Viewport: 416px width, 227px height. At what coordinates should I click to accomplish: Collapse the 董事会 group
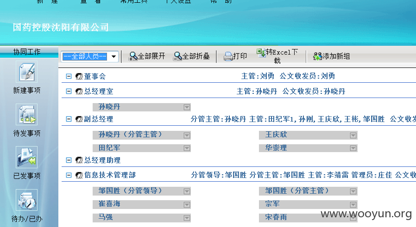[x=69, y=76]
